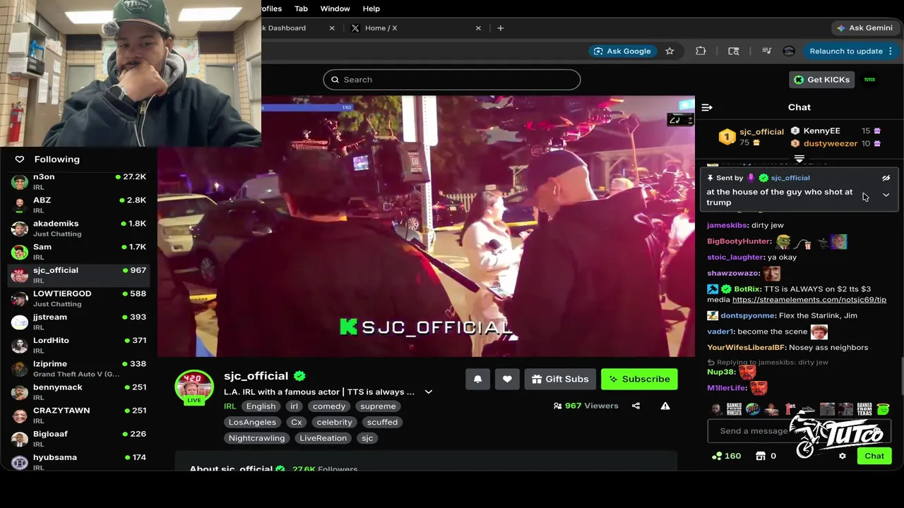Viewport: 904px width, 508px height.
Task: Open Ask Google lens button
Action: click(x=622, y=51)
